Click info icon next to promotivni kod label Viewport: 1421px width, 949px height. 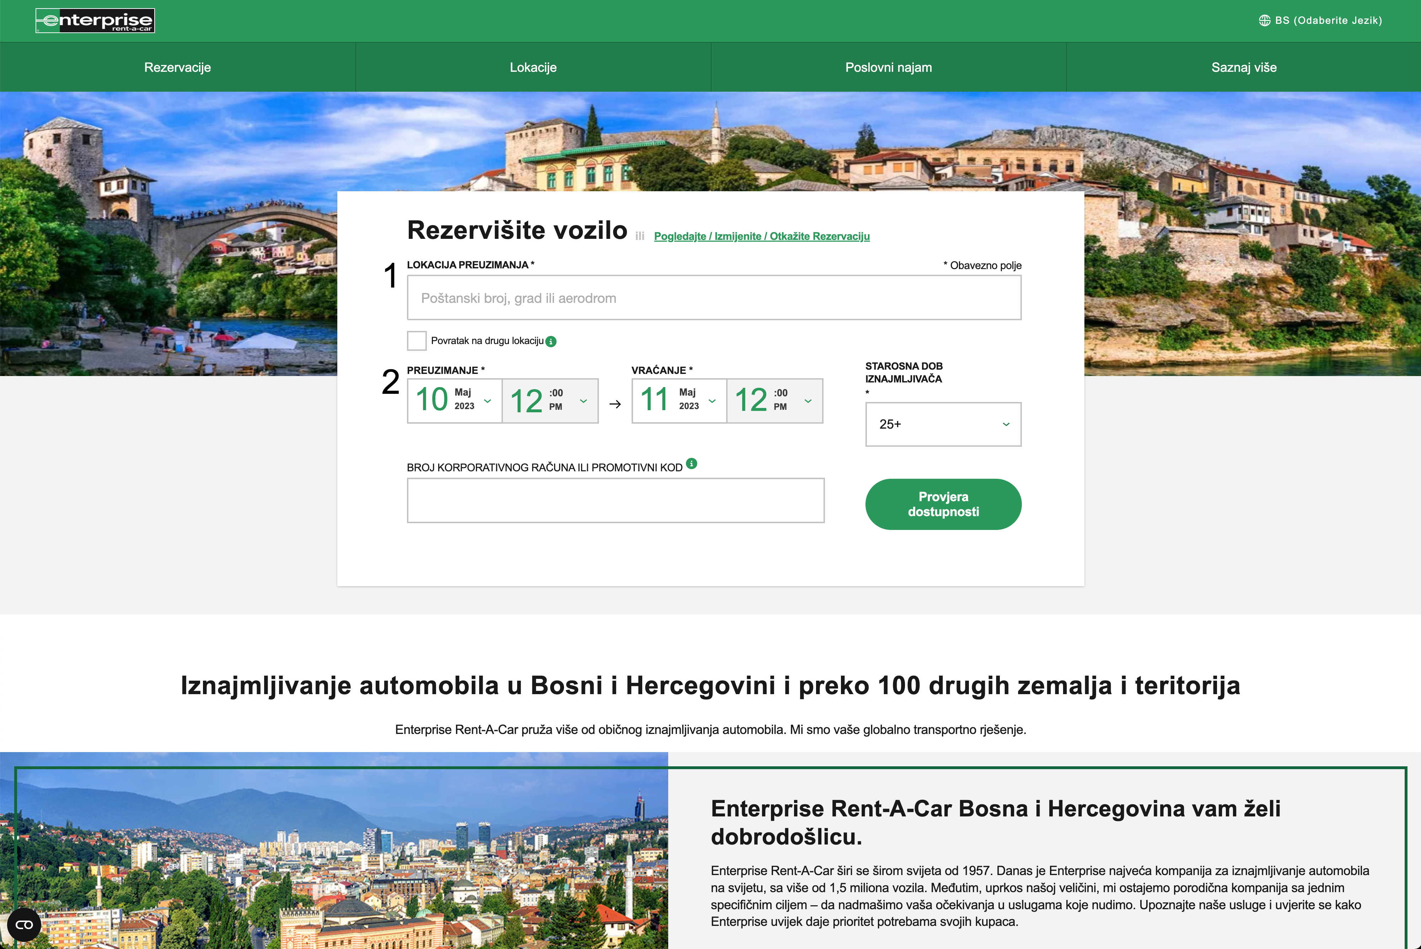[x=691, y=463]
